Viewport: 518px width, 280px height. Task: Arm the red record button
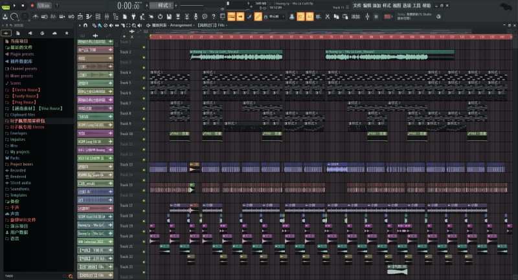pyautogui.click(x=32, y=5)
